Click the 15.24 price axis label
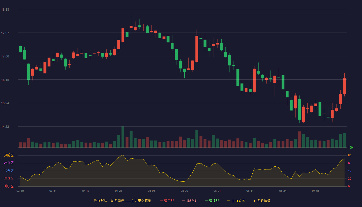 tap(5, 103)
